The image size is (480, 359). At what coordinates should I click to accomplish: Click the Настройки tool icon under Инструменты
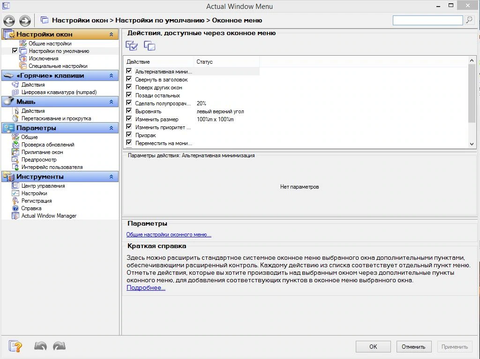[x=15, y=193]
